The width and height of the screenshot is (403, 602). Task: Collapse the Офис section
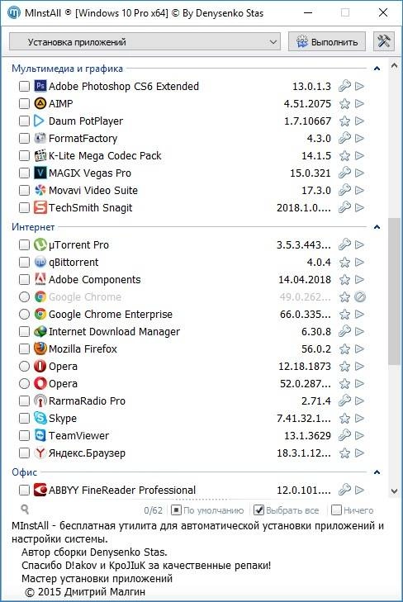point(377,472)
